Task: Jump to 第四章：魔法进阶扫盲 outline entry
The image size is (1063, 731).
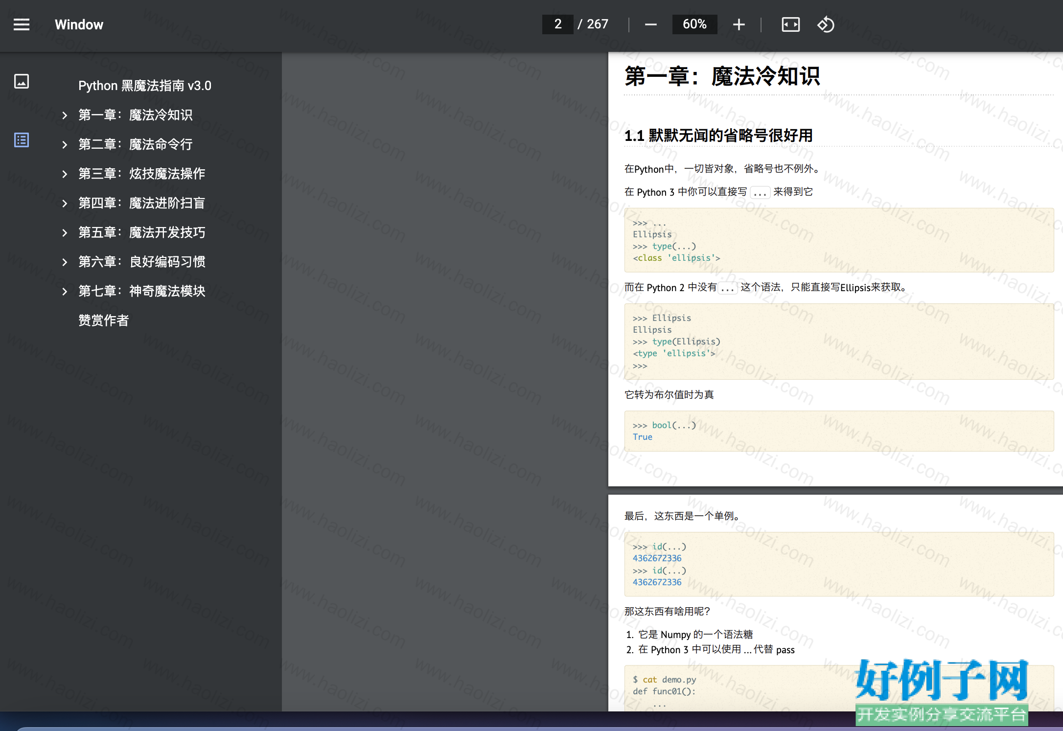Action: 142,203
